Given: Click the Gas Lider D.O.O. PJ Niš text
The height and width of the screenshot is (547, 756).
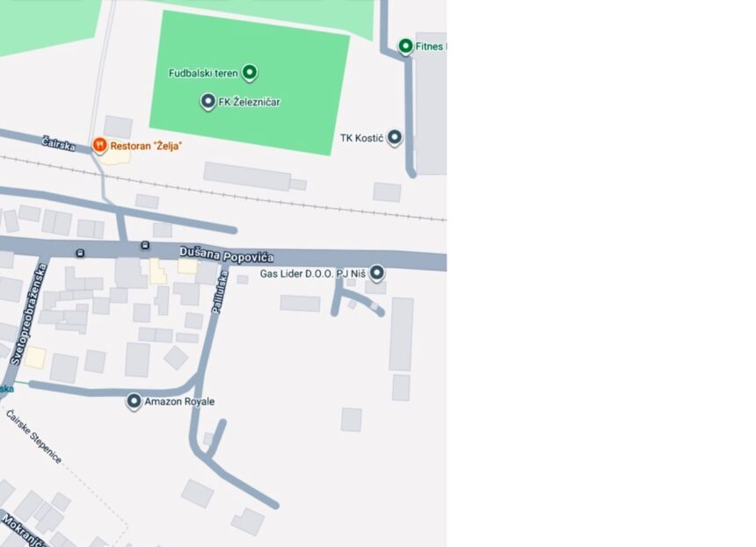Looking at the screenshot, I should pyautogui.click(x=312, y=274).
